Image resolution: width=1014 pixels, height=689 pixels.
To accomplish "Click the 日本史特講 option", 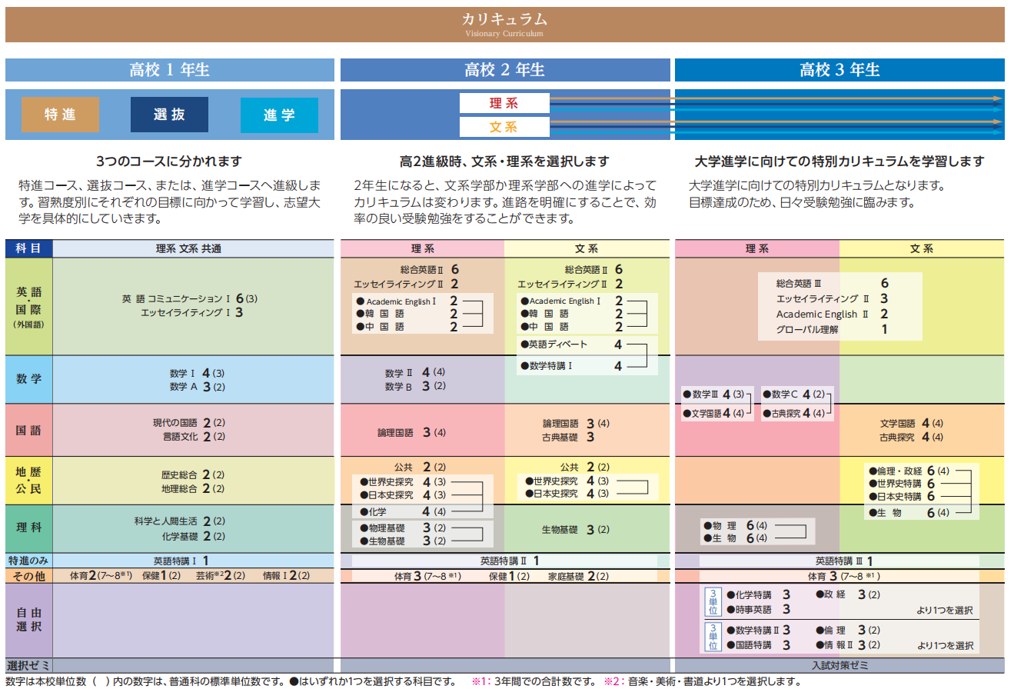I will pos(901,497).
